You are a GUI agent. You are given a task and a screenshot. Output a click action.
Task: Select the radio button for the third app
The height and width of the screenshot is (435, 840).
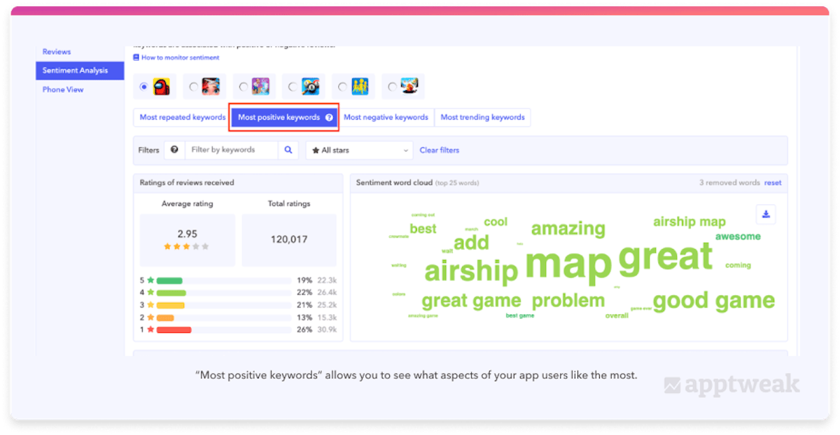243,87
